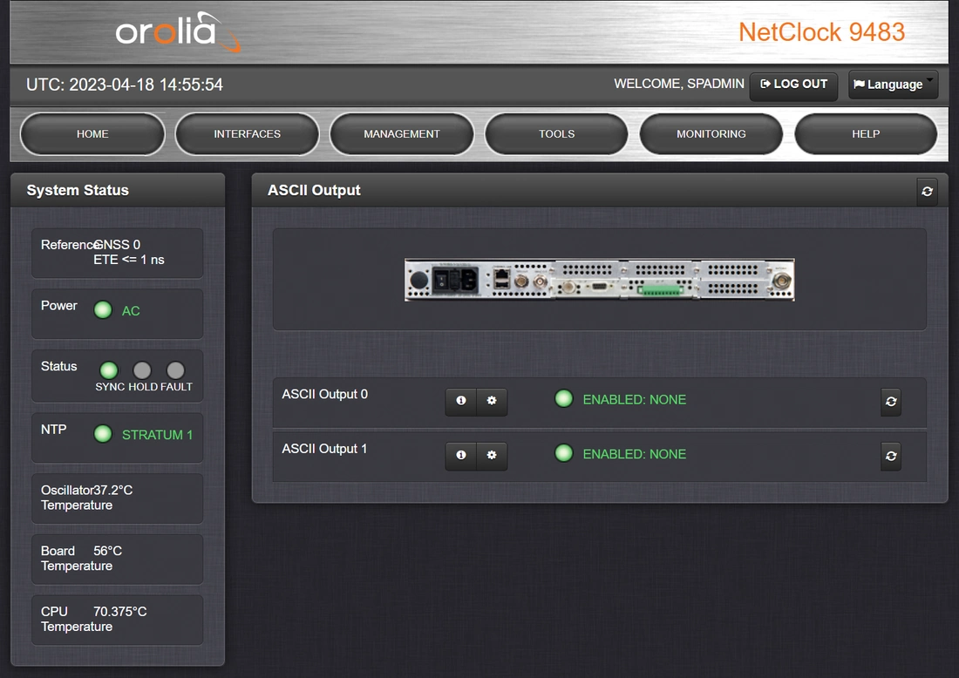Screen dimensions: 959x678
Task: Click the ASCII Output 0 green status indicator
Action: click(563, 398)
